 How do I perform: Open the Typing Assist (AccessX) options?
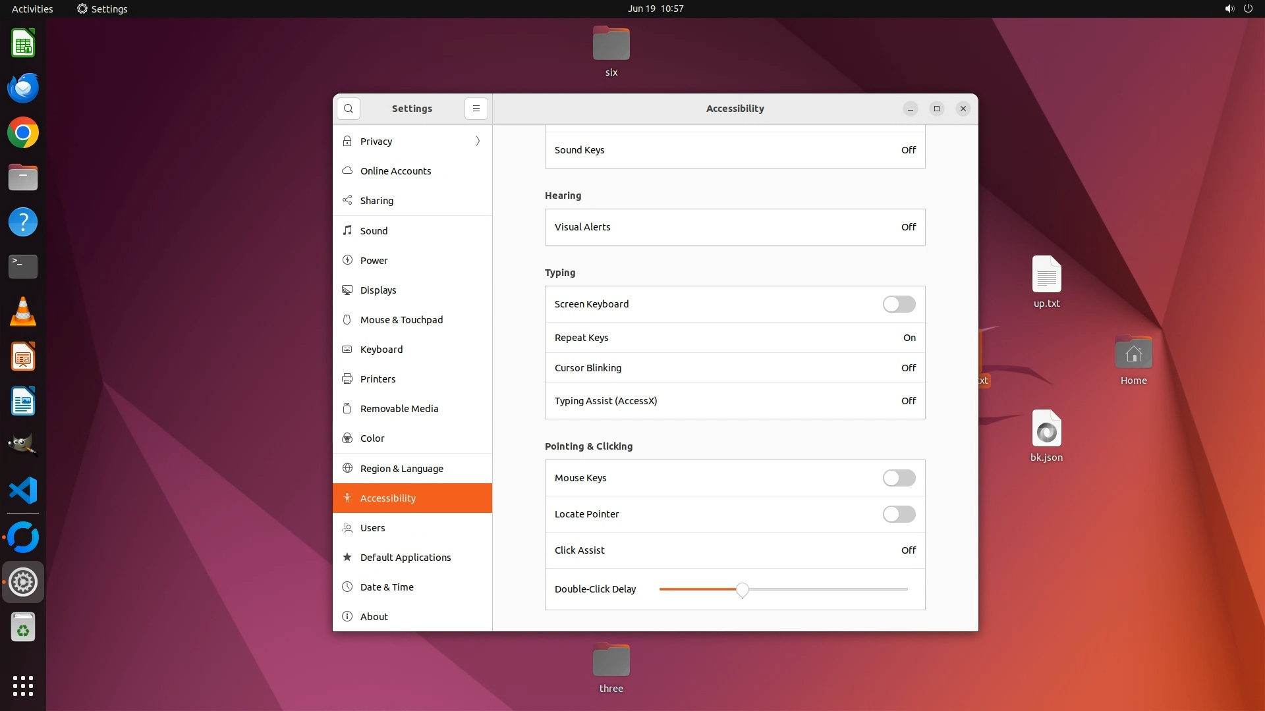pyautogui.click(x=735, y=401)
